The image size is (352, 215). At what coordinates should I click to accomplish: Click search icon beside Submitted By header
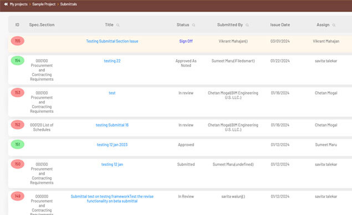[x=247, y=25]
